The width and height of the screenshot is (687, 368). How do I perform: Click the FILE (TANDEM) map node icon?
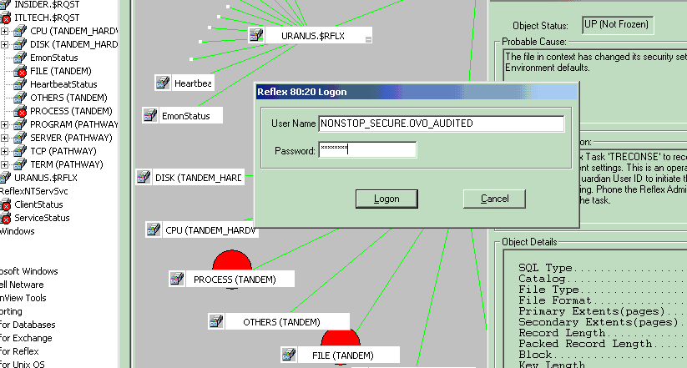[x=289, y=355]
